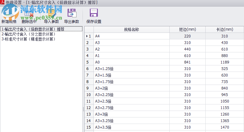Click the 删除选中 delete-selected icon
The height and width of the screenshot is (132, 244).
coord(29,13)
